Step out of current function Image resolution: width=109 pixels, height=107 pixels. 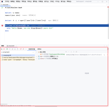coord(17,49)
